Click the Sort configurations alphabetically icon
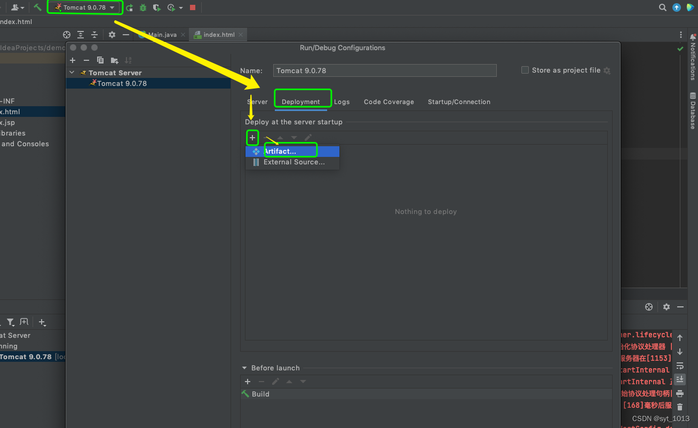Screen dimensions: 698x428 (x=128, y=60)
